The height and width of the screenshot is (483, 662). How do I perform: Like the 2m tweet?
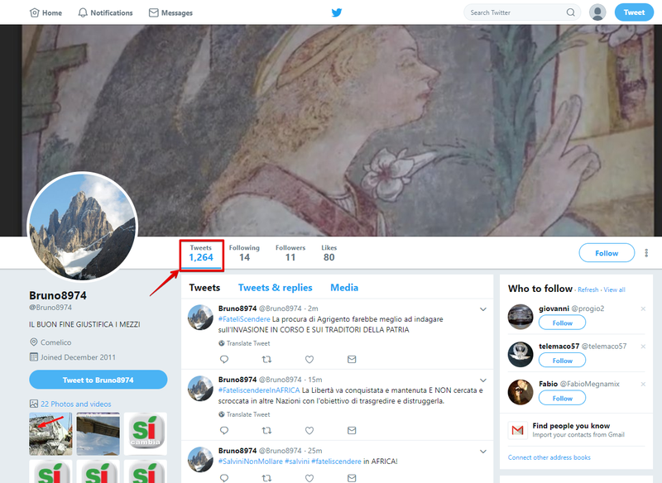[309, 360]
